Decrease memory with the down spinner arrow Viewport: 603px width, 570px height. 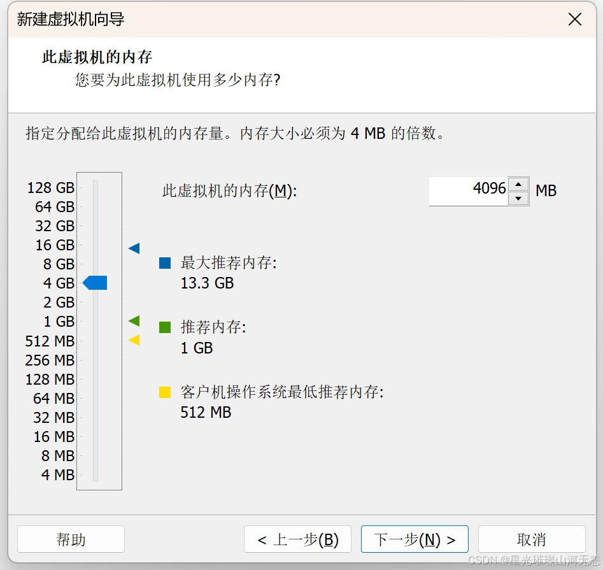[518, 199]
